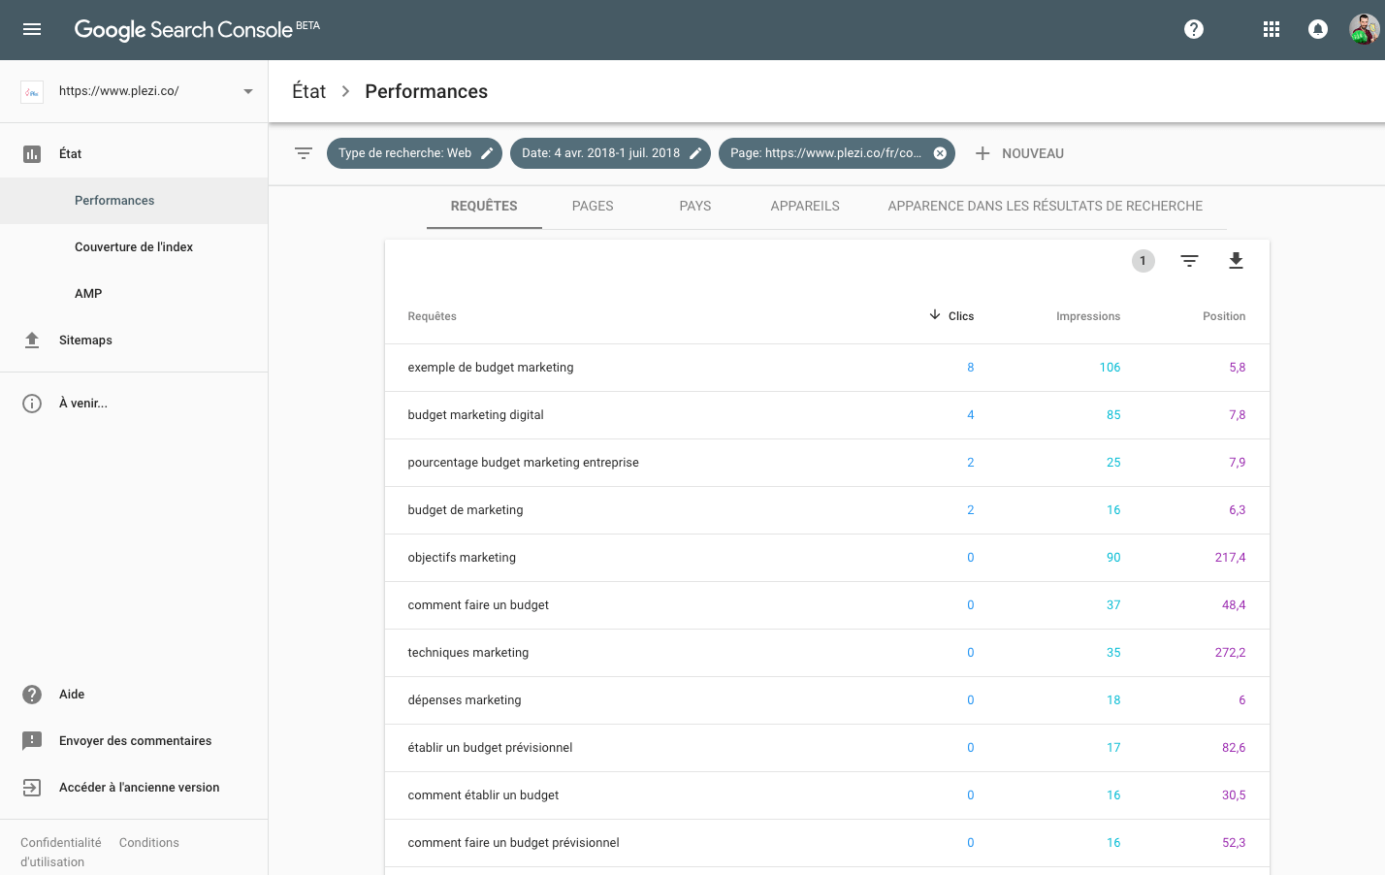
Task: Show notifications bell
Action: 1318,29
